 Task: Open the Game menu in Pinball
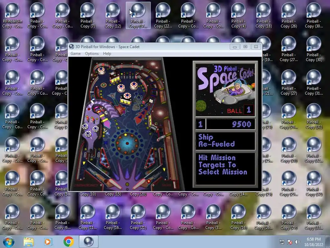pos(75,54)
